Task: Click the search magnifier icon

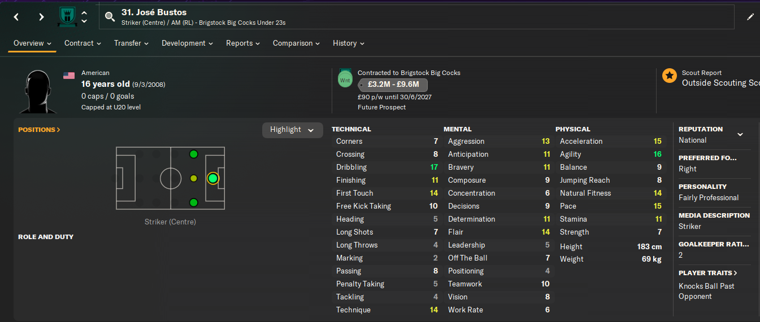Action: [110, 17]
